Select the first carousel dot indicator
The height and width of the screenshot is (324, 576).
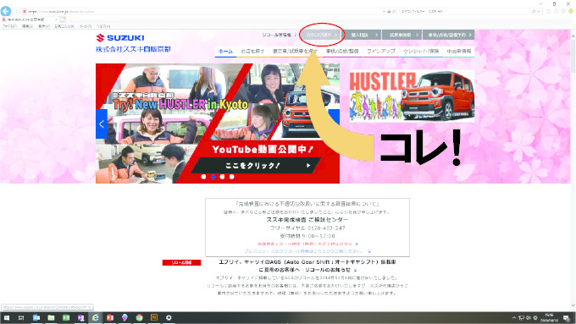[203, 177]
